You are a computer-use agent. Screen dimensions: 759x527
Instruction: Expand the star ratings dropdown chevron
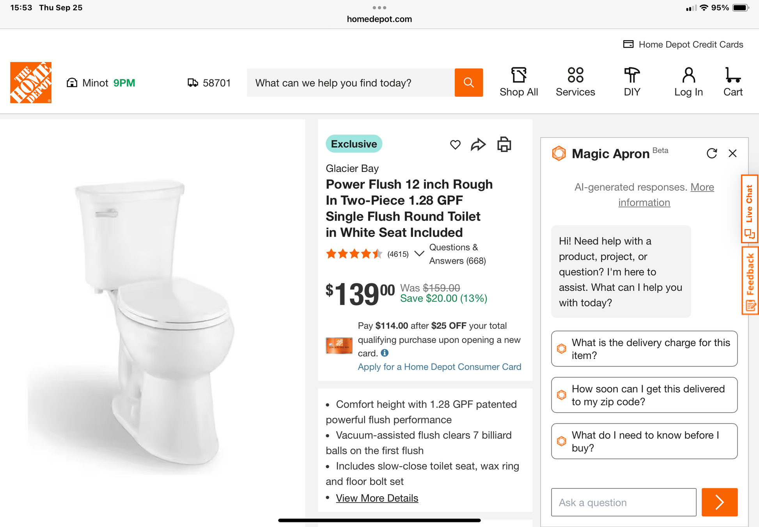pyautogui.click(x=419, y=254)
